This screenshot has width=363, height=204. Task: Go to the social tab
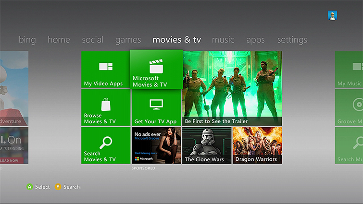[x=93, y=39]
